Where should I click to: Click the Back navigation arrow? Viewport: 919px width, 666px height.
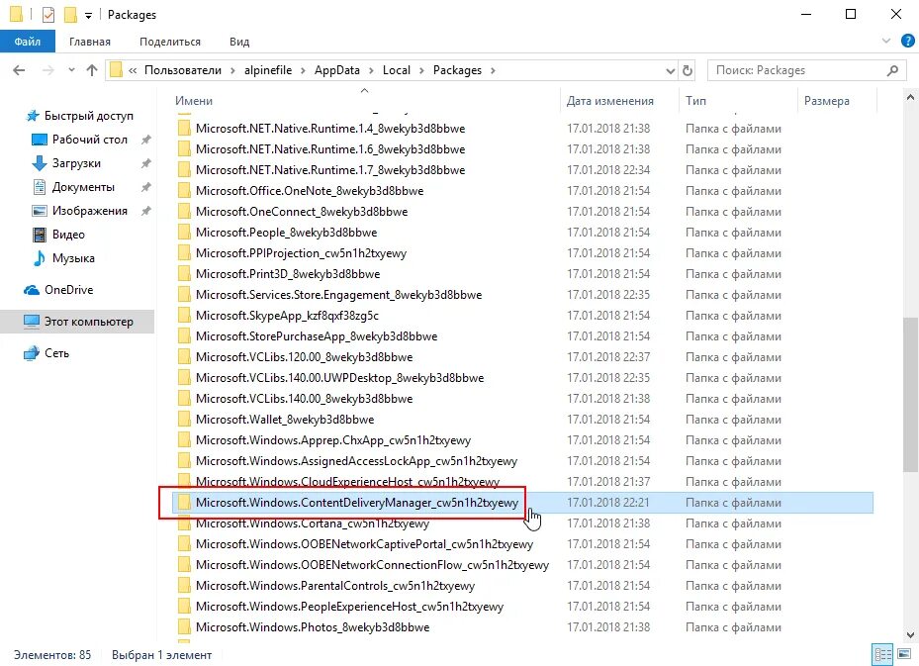click(x=19, y=70)
